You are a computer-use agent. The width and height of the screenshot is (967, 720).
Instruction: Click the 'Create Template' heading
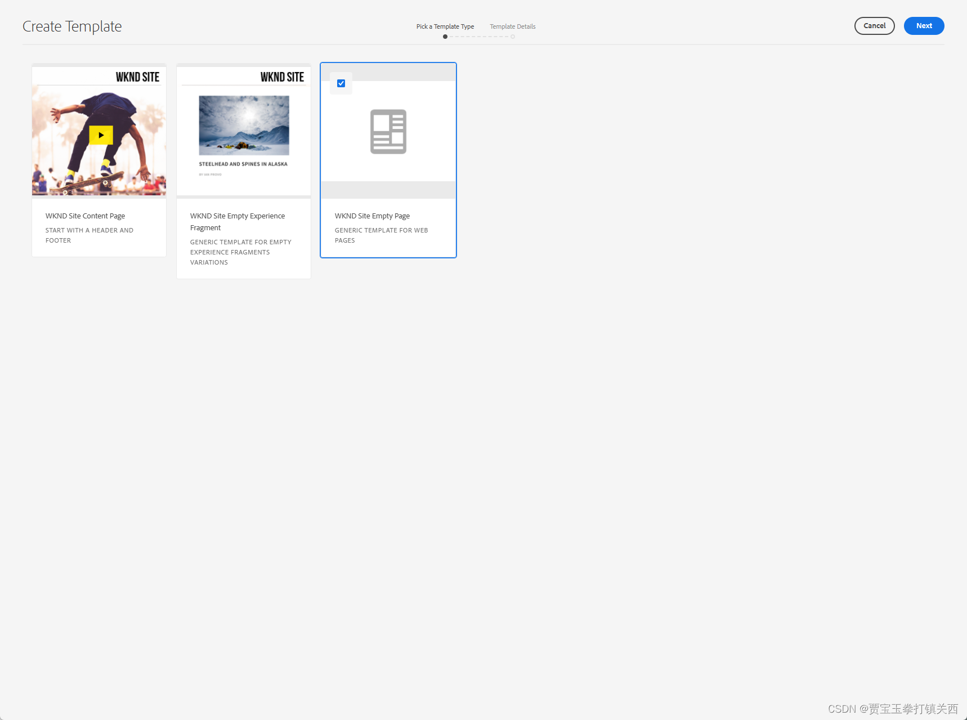tap(72, 26)
